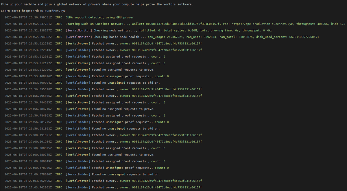Select timestamp 2025-06-18T04:26:56.595528Z
Image resolution: width=347 pixels, height=191 pixels.
point(28,89)
